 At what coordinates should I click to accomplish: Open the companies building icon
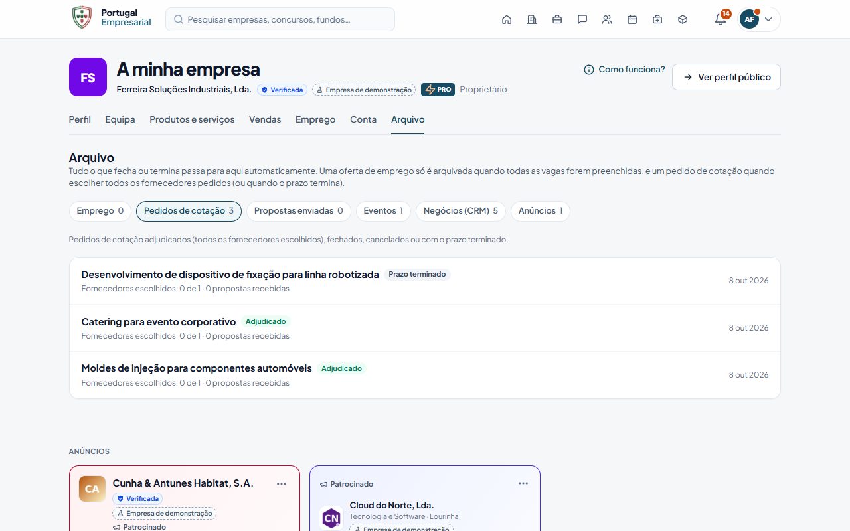[x=532, y=19]
